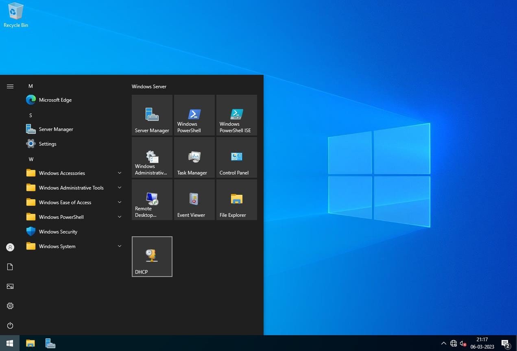Screen dimensions: 517x351
Task: Open File Explorer from the taskbar
Action: [x=31, y=343]
